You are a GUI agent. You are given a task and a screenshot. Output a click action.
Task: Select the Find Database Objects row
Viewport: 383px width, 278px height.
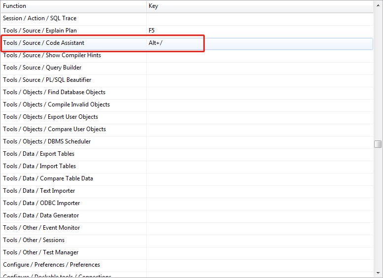pos(187,92)
